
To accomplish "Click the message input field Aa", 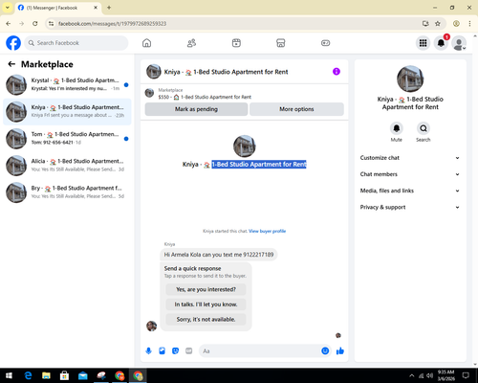I will pos(260,351).
